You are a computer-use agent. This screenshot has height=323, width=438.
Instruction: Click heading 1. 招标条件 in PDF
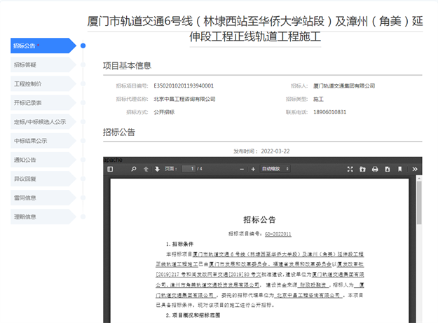coord(179,244)
